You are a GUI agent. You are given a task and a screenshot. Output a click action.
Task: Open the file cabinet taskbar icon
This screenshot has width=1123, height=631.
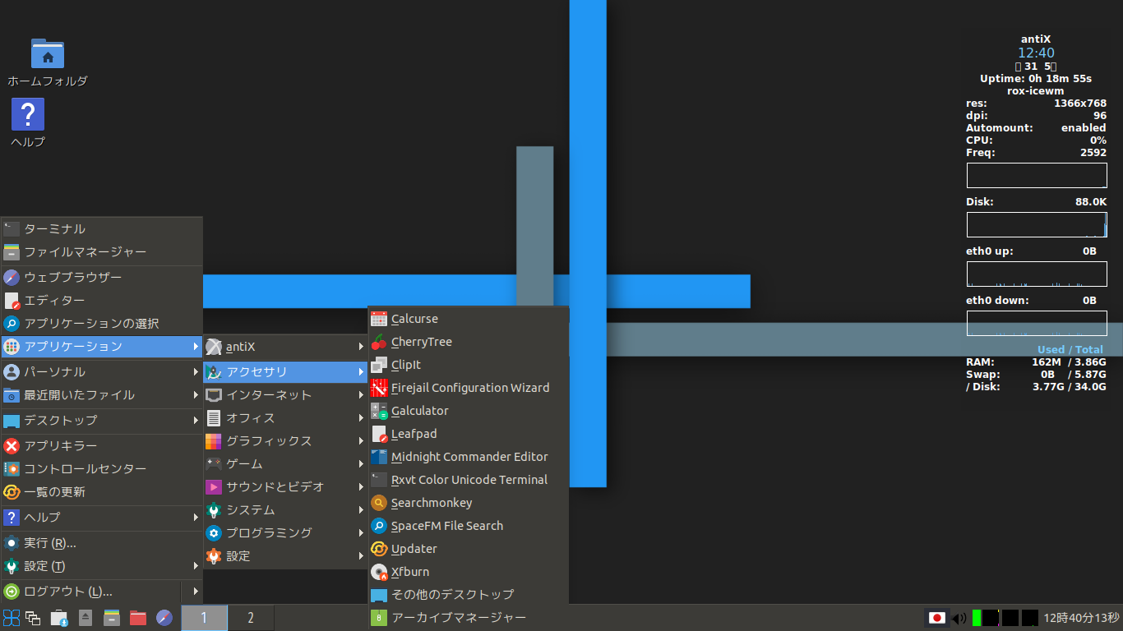112,618
